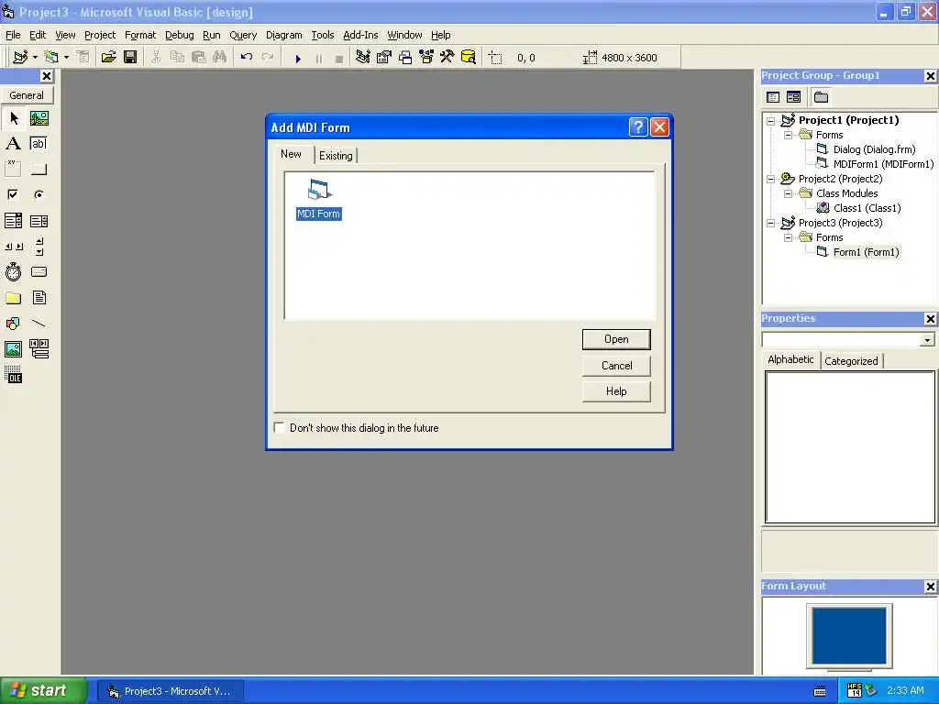
Task: Select the ComboBox tool
Action: pos(13,221)
